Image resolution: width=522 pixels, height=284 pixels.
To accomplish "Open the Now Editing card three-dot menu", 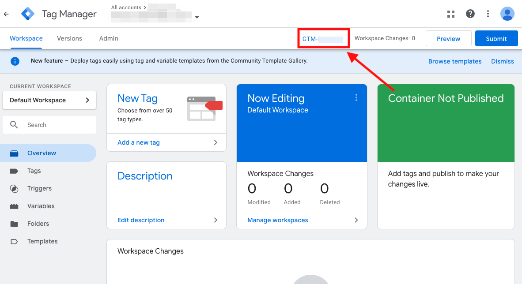I will tap(356, 97).
